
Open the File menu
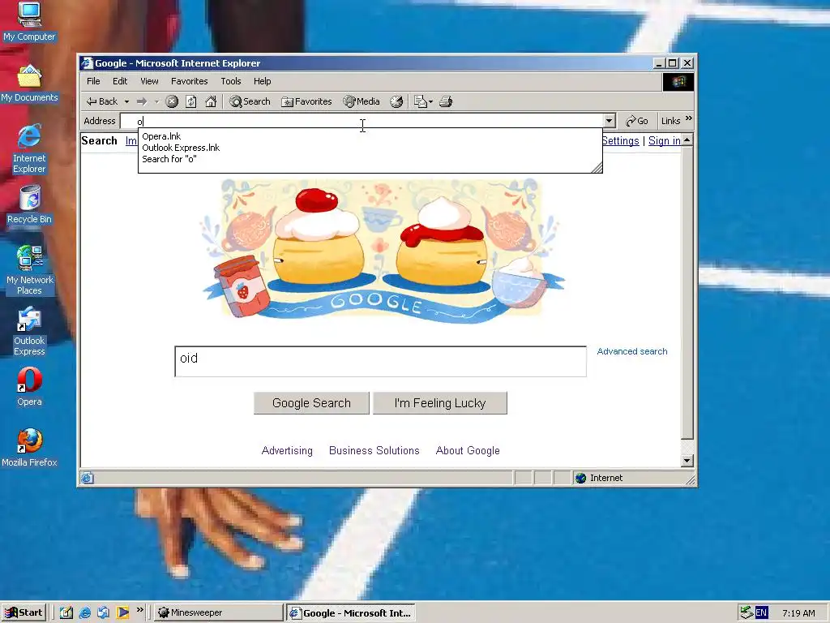tap(93, 81)
